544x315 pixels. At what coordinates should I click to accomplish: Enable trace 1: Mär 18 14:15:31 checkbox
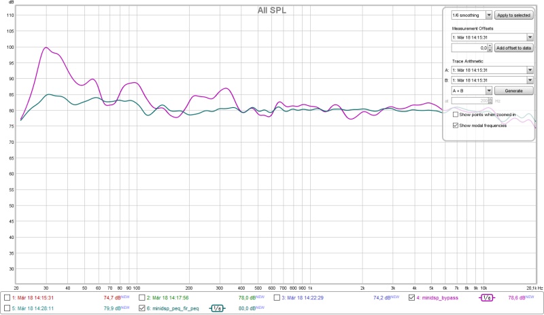click(x=7, y=297)
